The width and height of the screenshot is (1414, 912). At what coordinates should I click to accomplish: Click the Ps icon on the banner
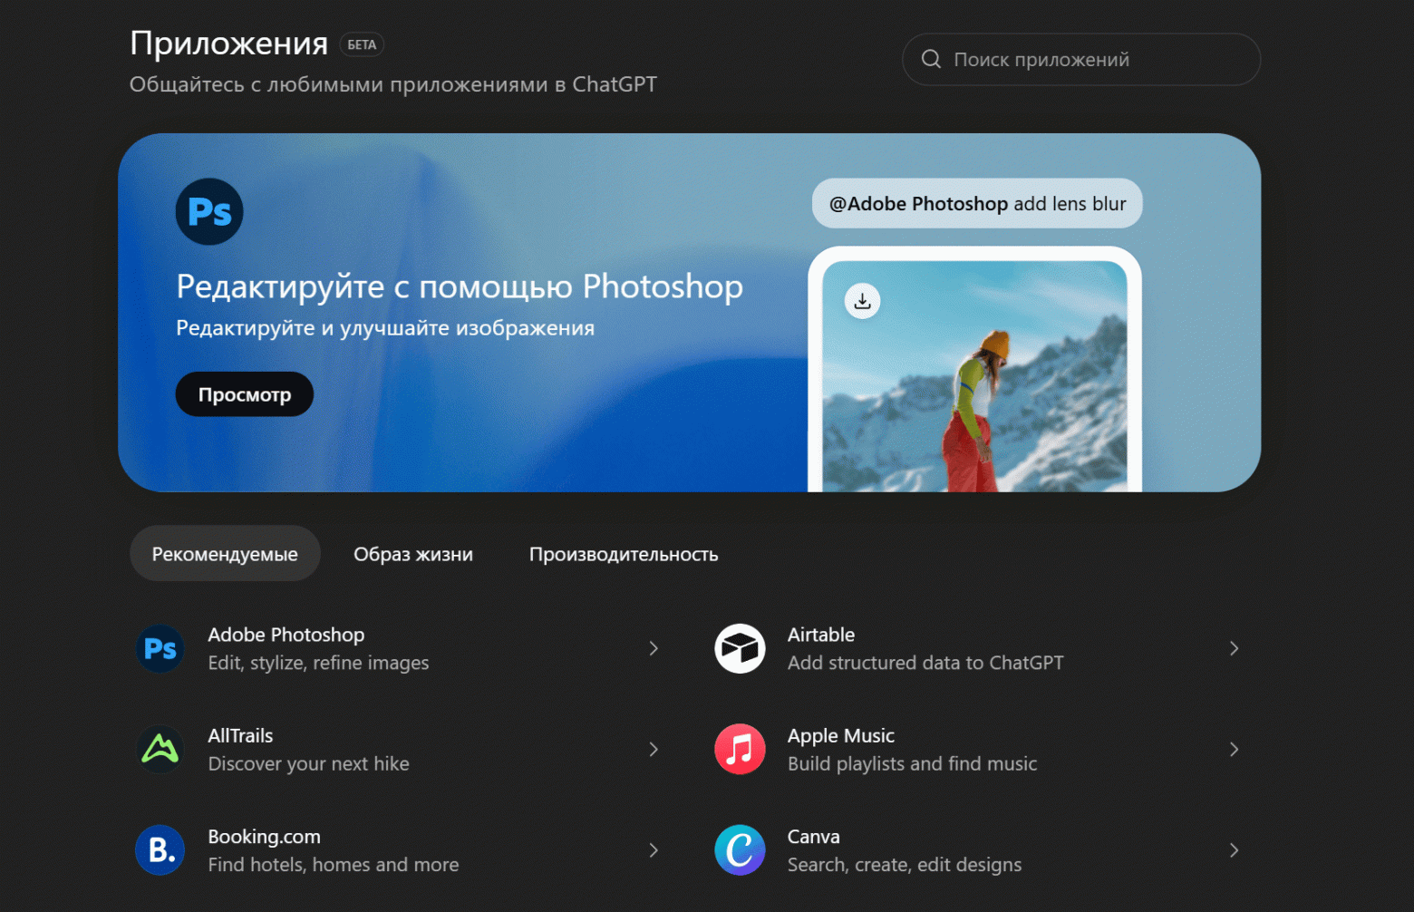pos(208,211)
